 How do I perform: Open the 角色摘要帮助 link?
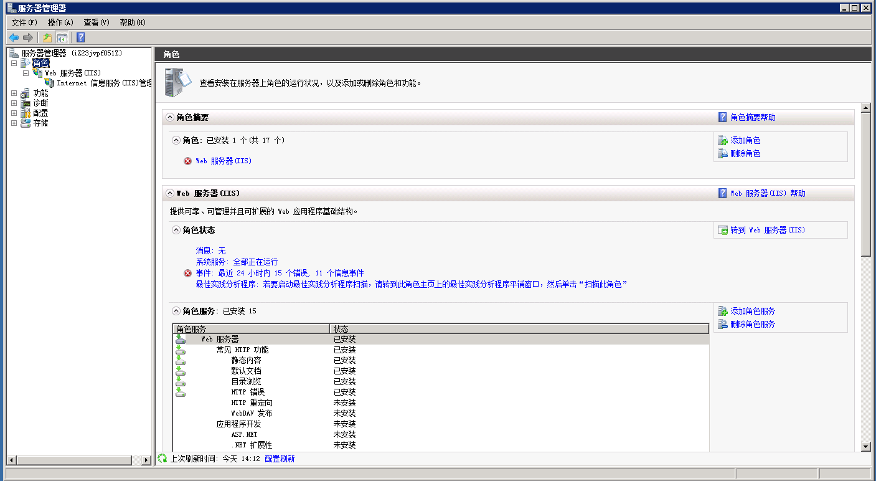click(753, 117)
